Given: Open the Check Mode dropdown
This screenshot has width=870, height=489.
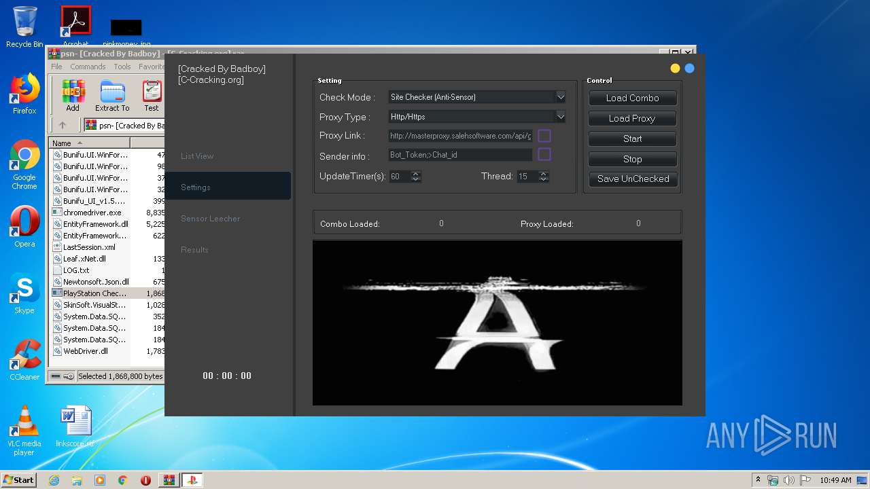Looking at the screenshot, I should coord(560,97).
